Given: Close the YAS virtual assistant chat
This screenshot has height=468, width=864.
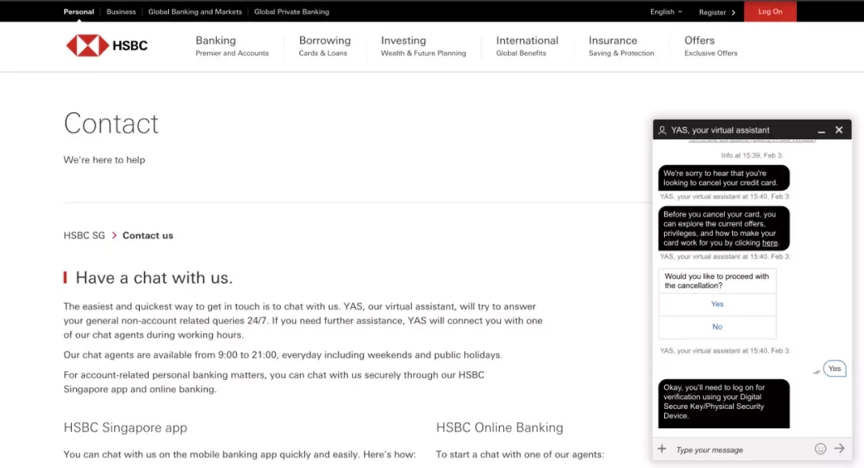Looking at the screenshot, I should [838, 130].
